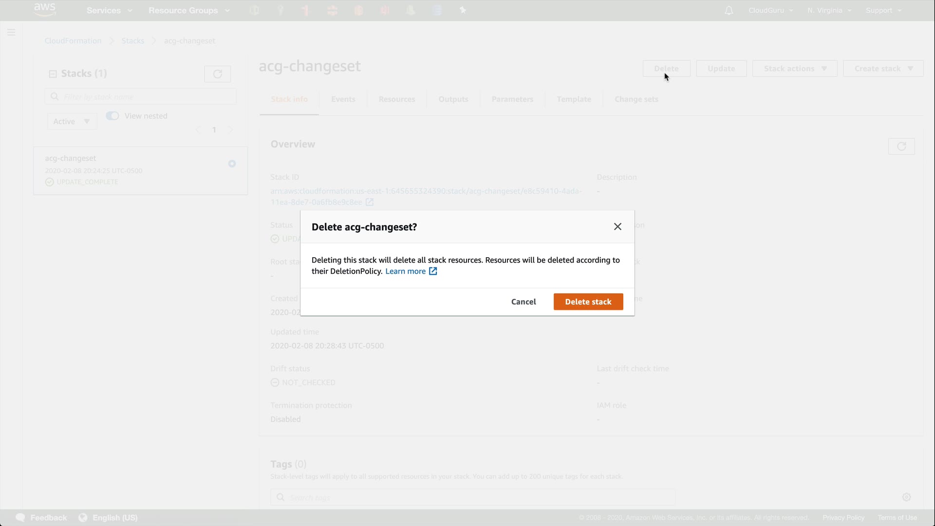This screenshot has height=526, width=935.
Task: Click the AWS logo home icon
Action: pos(45,10)
